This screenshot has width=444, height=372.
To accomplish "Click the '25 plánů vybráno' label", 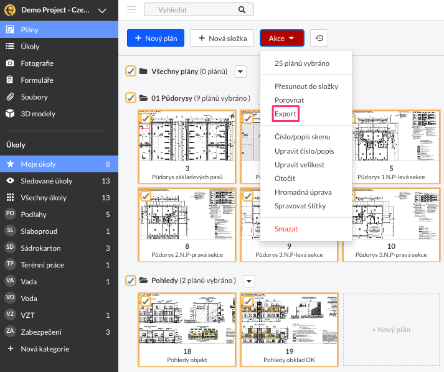I will click(x=302, y=63).
